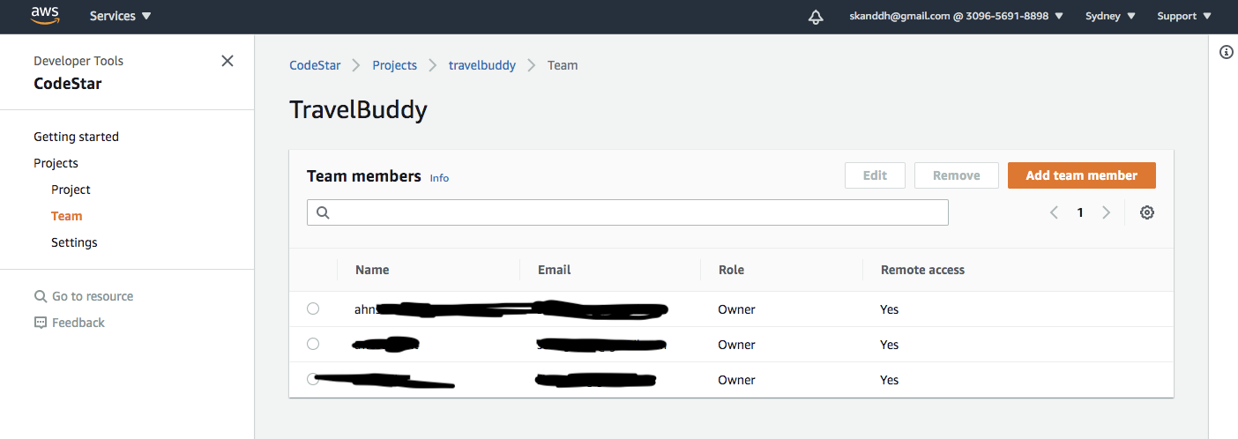Image resolution: width=1238 pixels, height=439 pixels.
Task: Click the Remove button
Action: click(957, 175)
